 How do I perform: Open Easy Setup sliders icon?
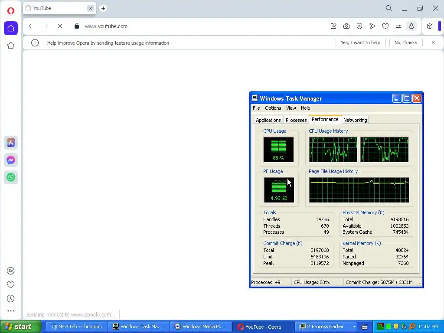(398, 26)
